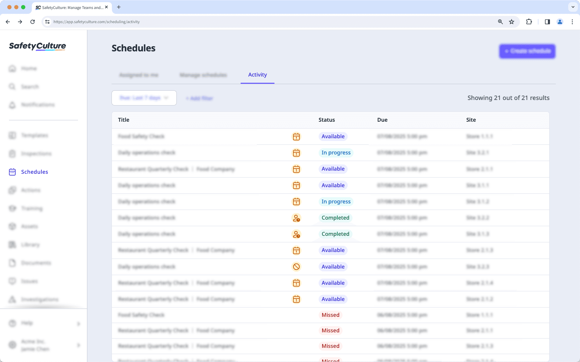Select the Actions sidebar icon
Screen dimensions: 580x362
[x=12, y=190]
